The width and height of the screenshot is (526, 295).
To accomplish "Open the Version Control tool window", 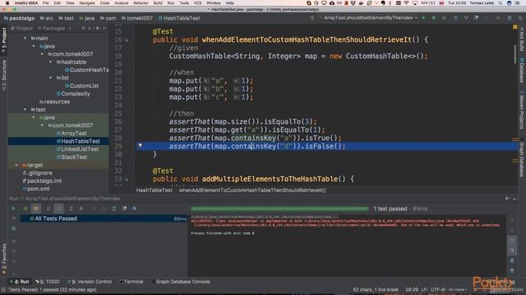I will (x=90, y=282).
